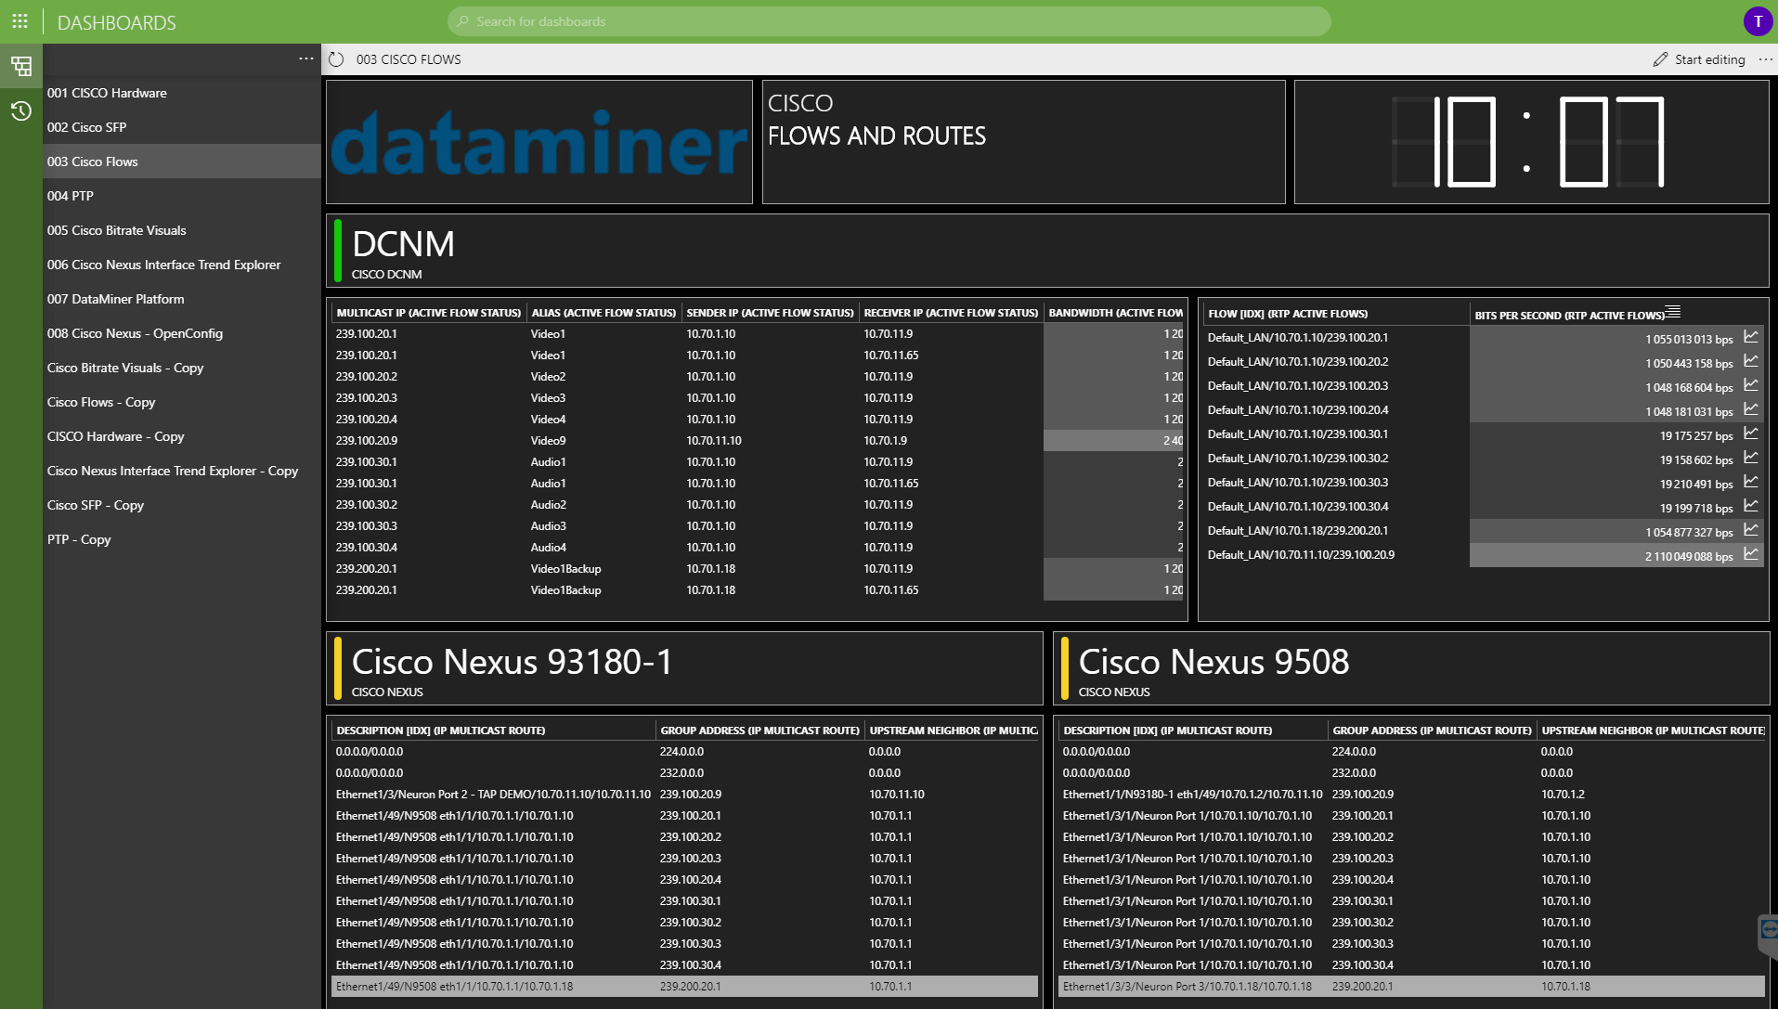
Task: Sort by Multicast IP (Active Flow Status) column
Action: [x=428, y=313]
